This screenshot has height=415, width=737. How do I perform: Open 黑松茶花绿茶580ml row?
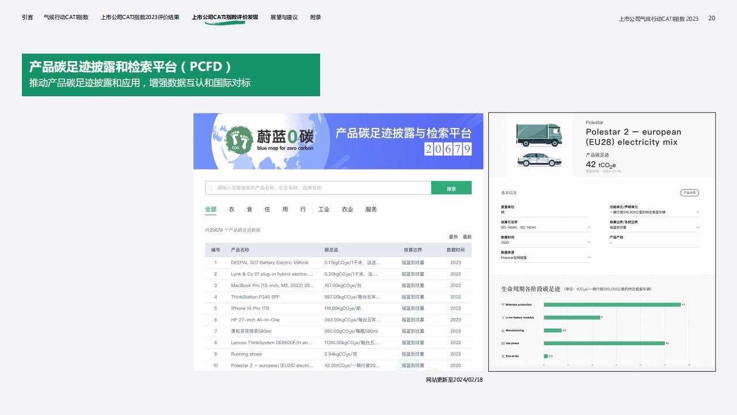point(338,331)
